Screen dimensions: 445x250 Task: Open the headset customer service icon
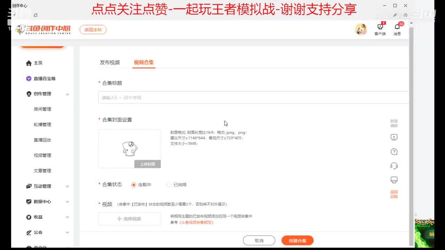[x=394, y=166]
